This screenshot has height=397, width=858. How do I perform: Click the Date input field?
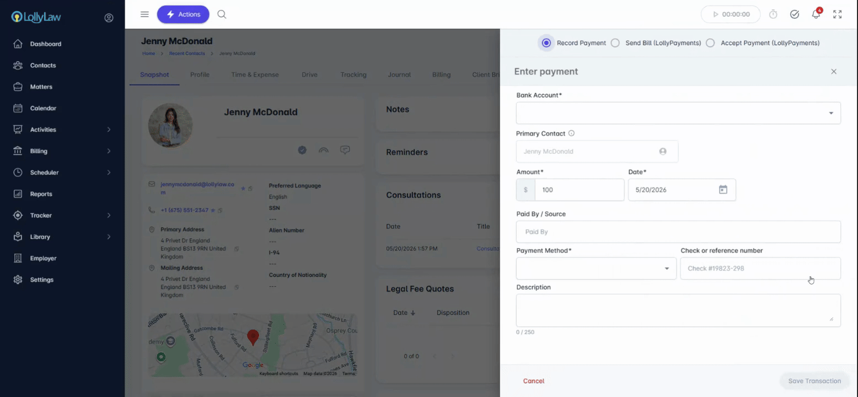682,190
